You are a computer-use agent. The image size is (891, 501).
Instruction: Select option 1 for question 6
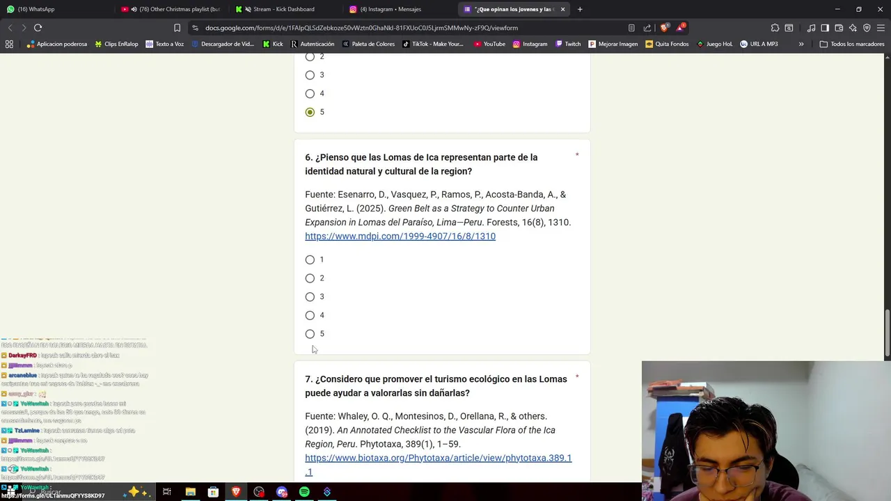pos(310,260)
